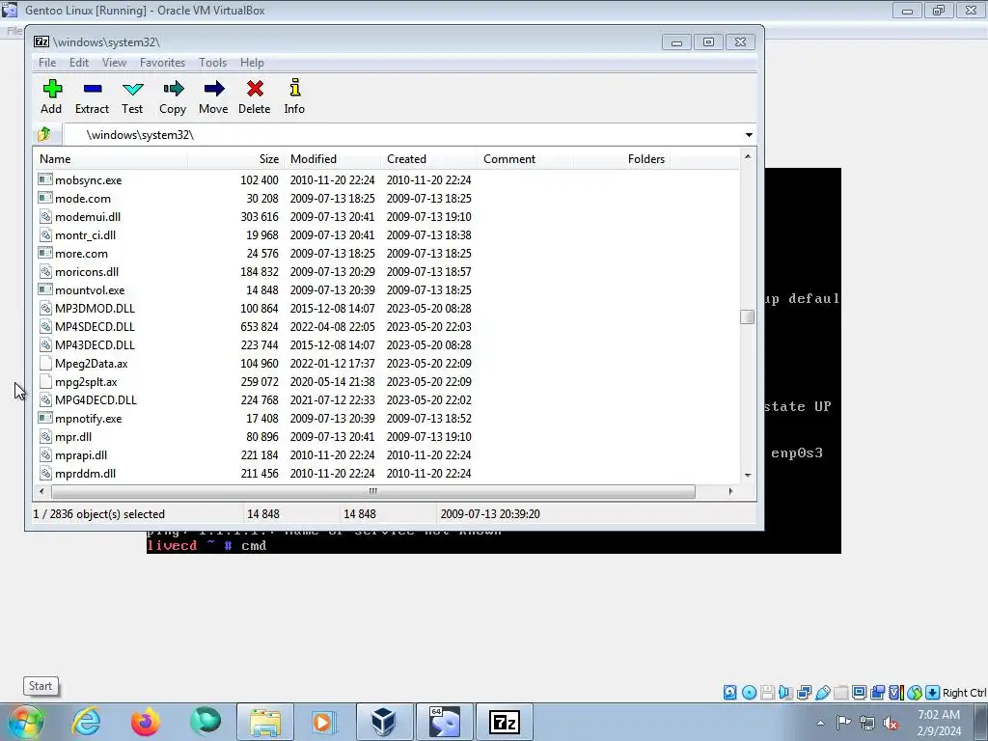Click the Info toolbar icon

pyautogui.click(x=295, y=88)
